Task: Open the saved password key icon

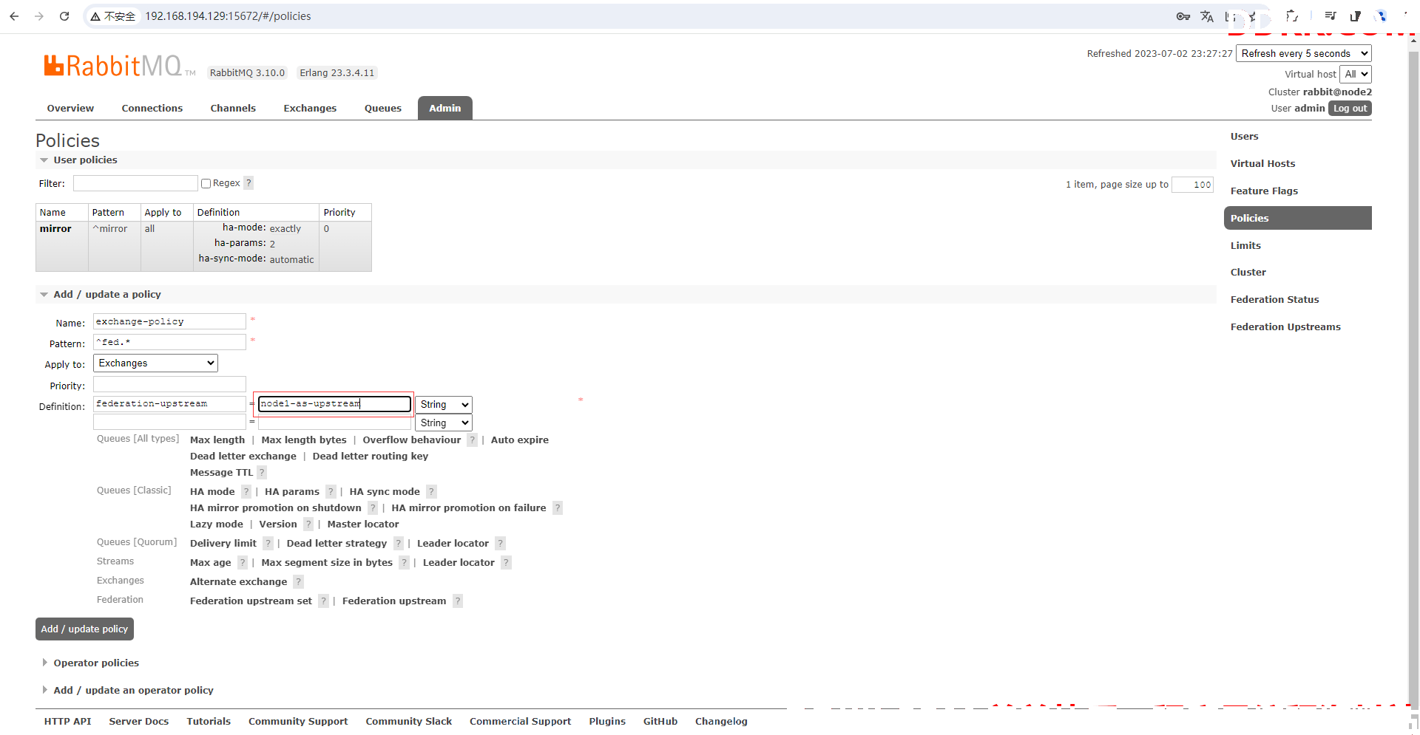Action: coord(1183,16)
